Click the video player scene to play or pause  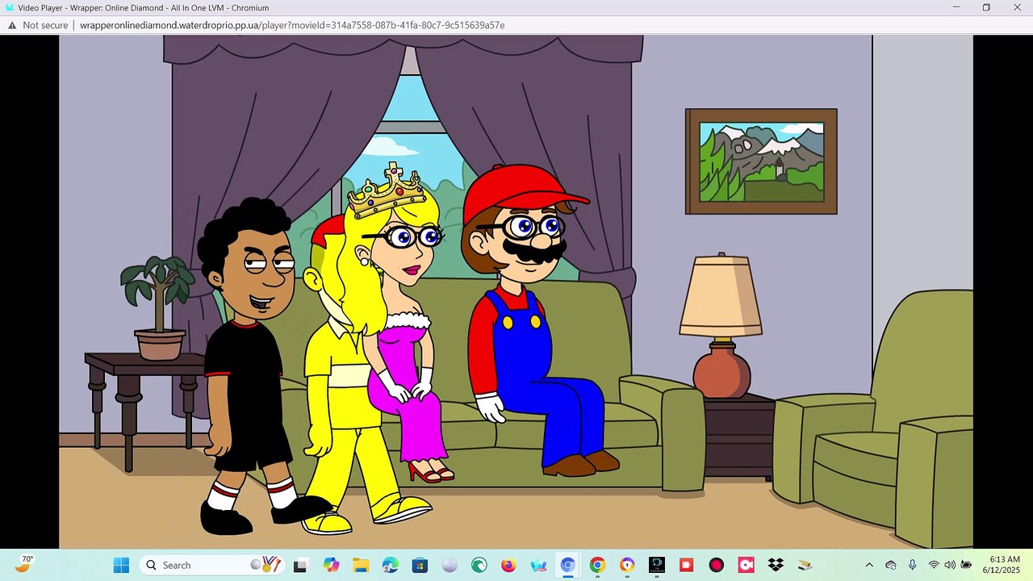516,292
